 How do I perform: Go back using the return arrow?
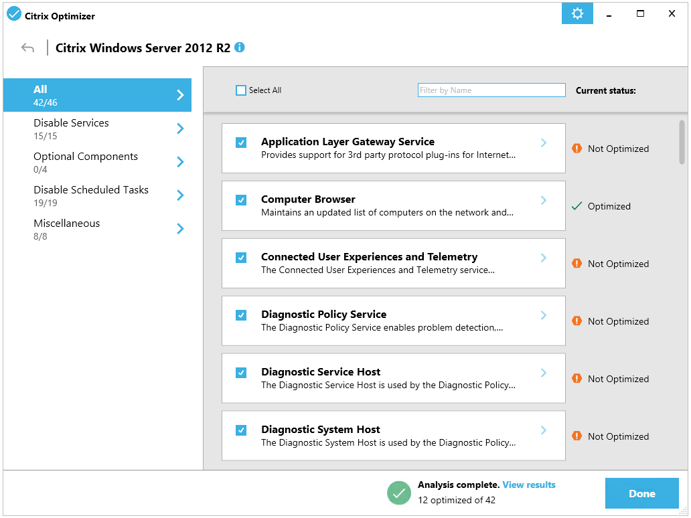tap(27, 48)
